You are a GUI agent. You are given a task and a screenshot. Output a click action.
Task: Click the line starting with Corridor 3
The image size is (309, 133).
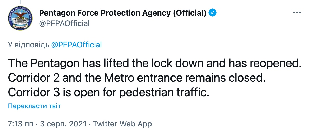click(108, 92)
